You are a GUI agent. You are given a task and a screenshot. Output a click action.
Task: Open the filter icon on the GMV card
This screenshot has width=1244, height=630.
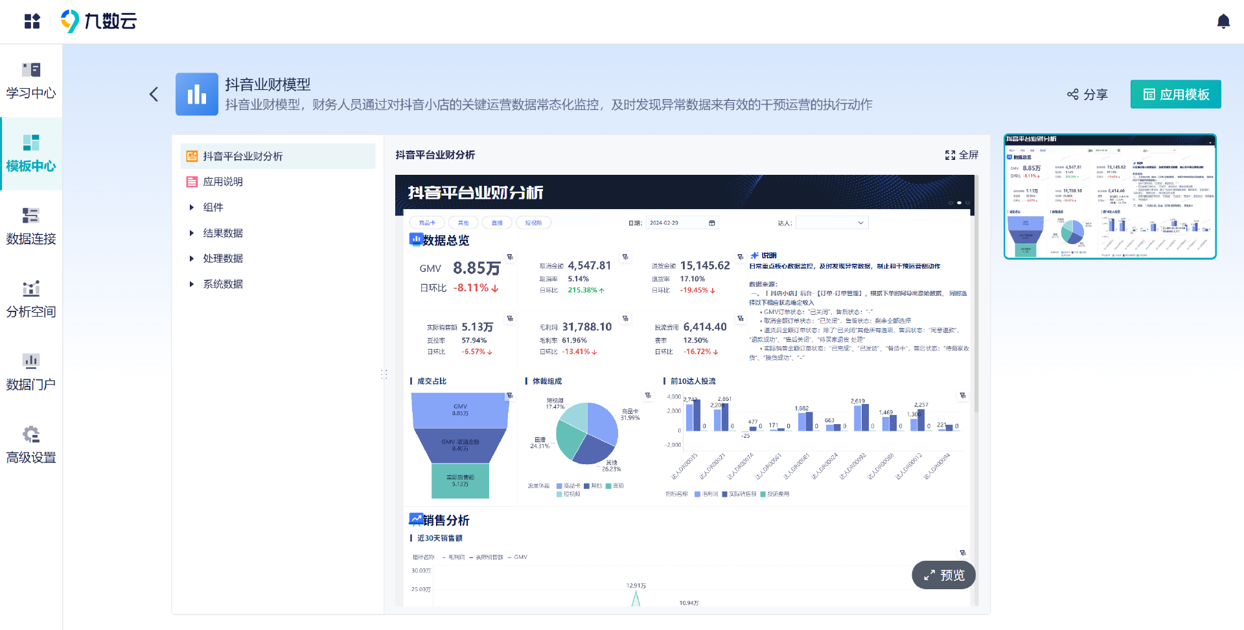pos(511,256)
